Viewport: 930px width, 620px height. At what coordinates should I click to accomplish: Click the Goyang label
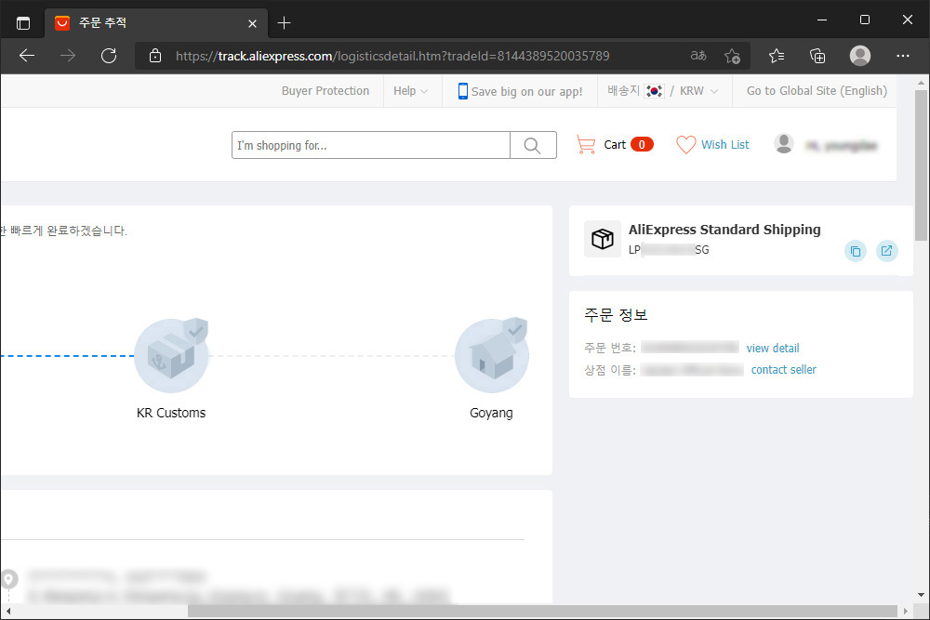pos(491,413)
